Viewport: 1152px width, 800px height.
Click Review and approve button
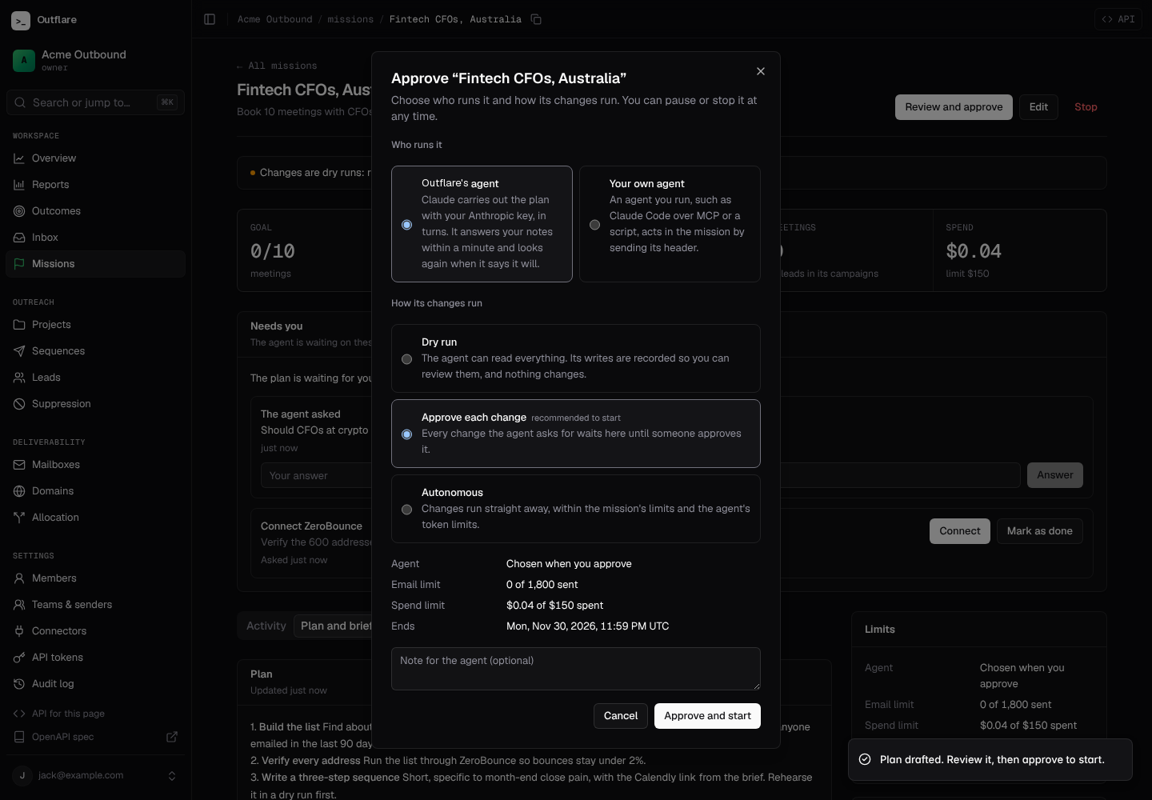[954, 107]
